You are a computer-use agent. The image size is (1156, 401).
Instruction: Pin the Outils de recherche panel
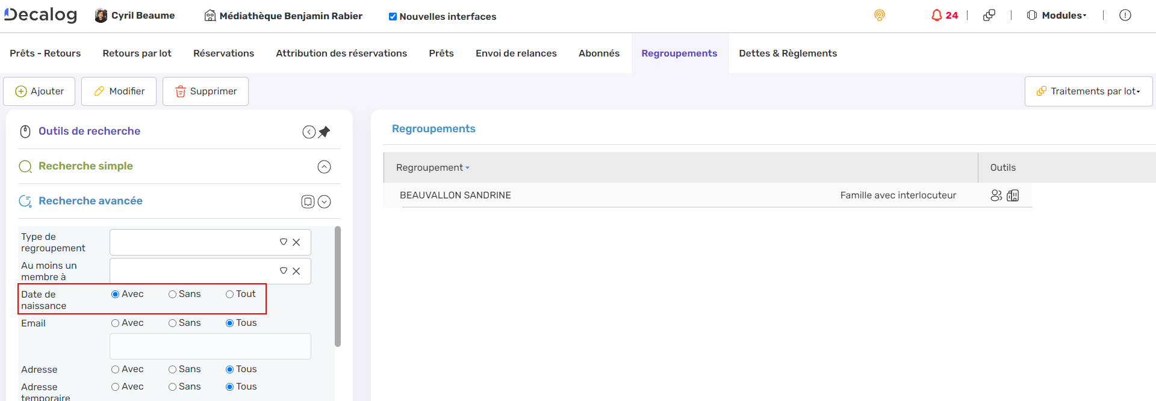[x=325, y=132]
